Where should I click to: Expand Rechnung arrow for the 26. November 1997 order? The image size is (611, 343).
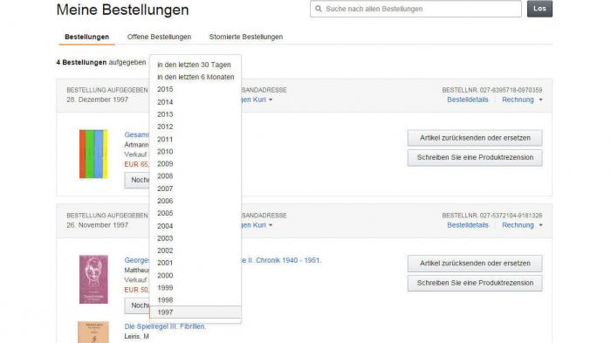[540, 225]
